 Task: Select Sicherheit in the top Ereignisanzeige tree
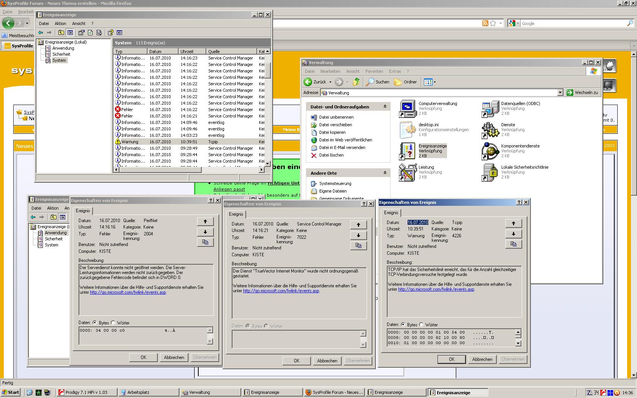pyautogui.click(x=61, y=54)
